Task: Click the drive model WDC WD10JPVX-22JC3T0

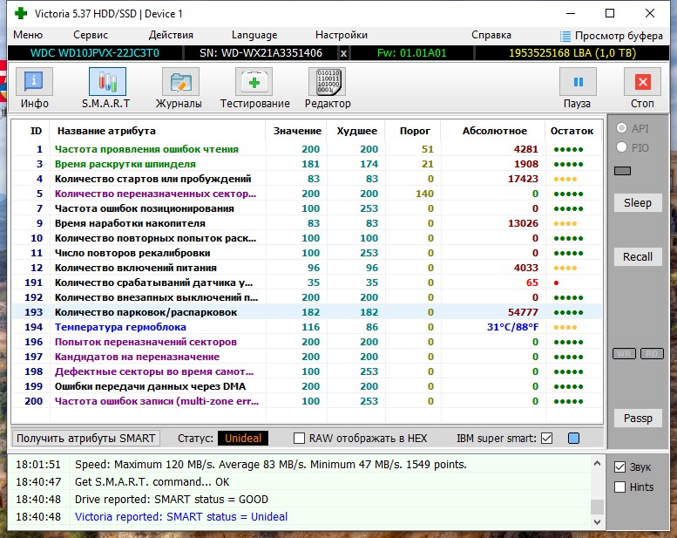Action: pos(95,53)
